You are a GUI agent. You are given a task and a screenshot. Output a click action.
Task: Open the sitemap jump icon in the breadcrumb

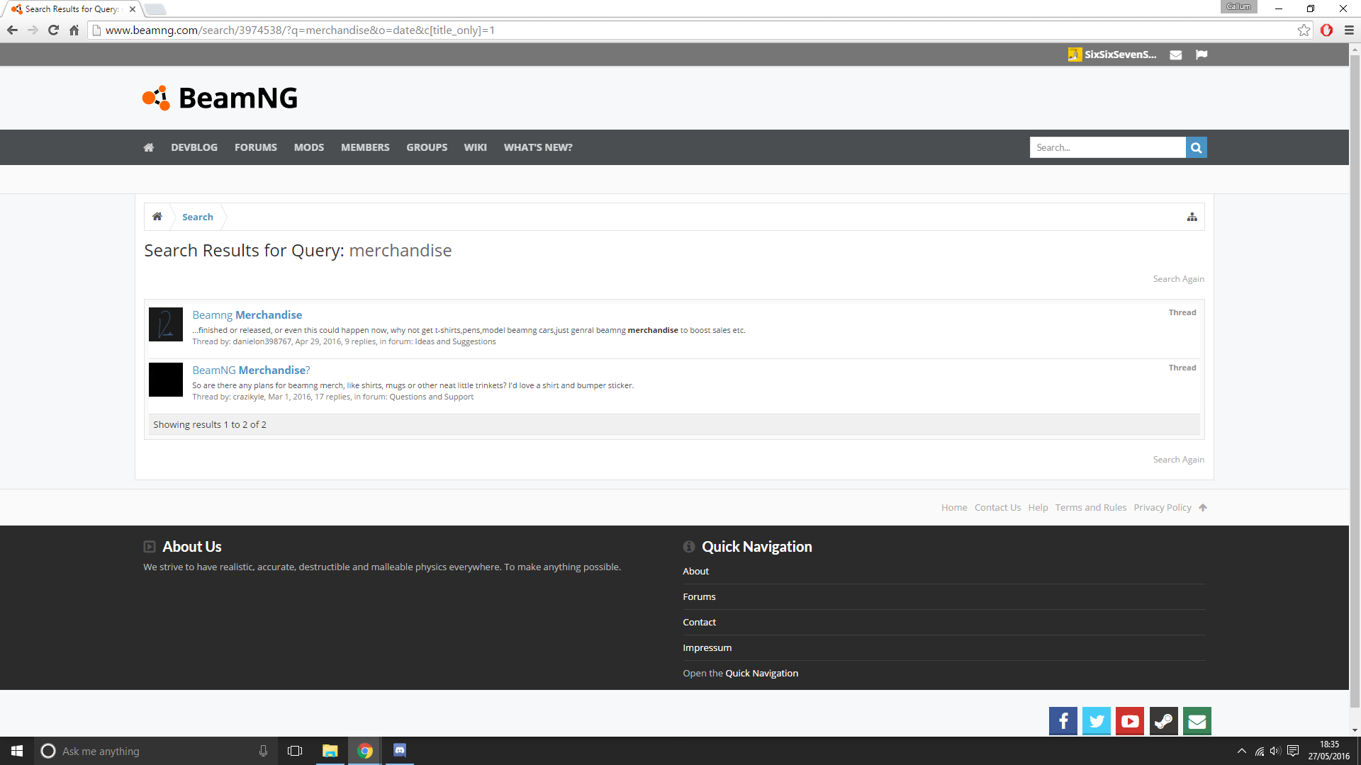[1192, 217]
